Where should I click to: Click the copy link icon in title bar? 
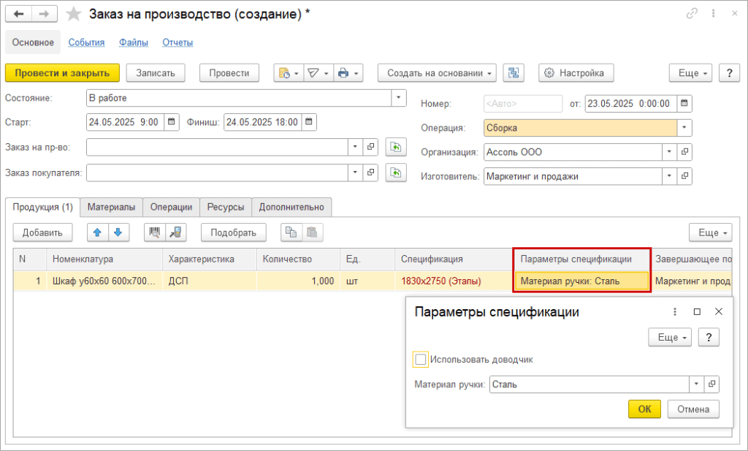[x=692, y=14]
